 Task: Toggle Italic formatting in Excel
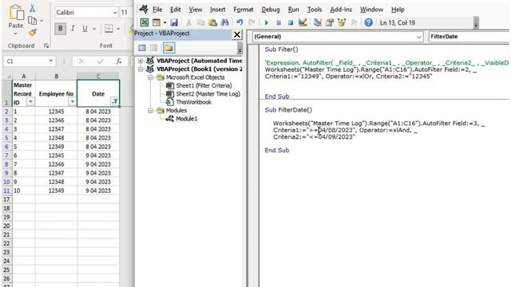tap(73, 29)
